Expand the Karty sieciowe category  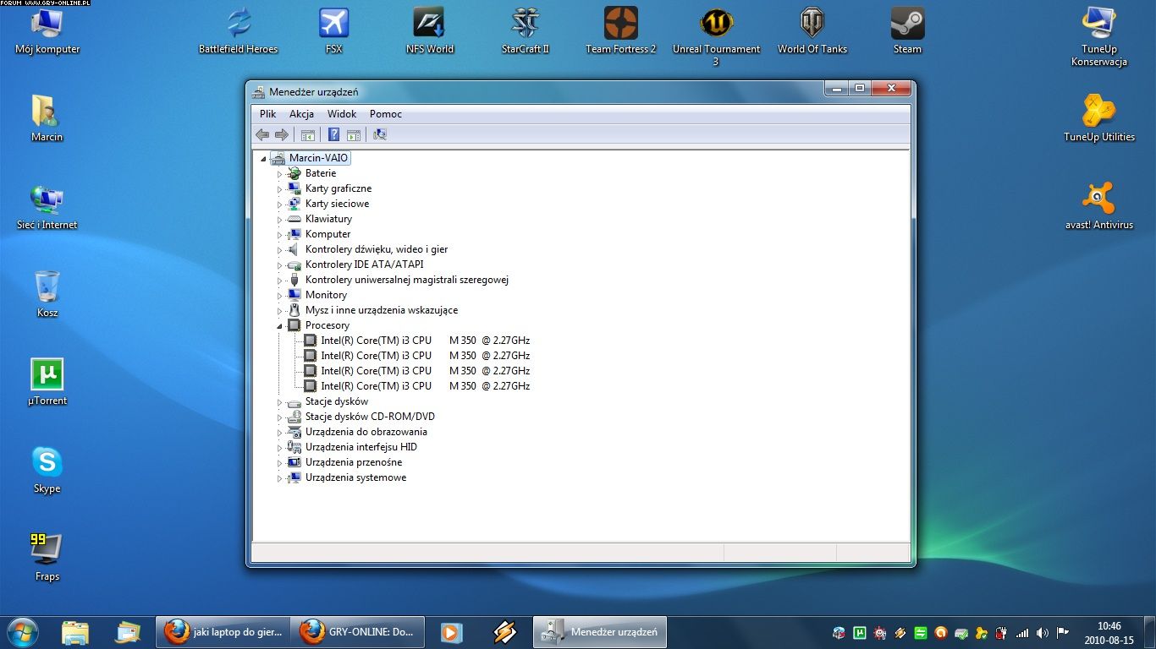click(x=279, y=204)
